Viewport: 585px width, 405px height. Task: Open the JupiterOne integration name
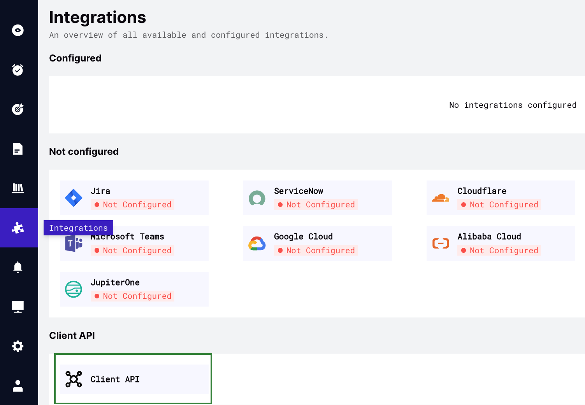(x=115, y=282)
